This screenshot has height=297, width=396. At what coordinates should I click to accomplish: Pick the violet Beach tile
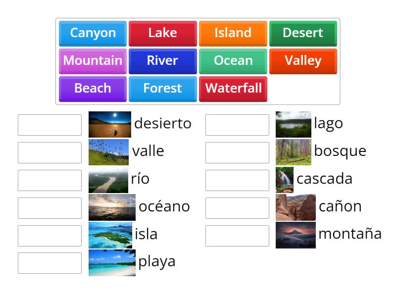click(93, 89)
